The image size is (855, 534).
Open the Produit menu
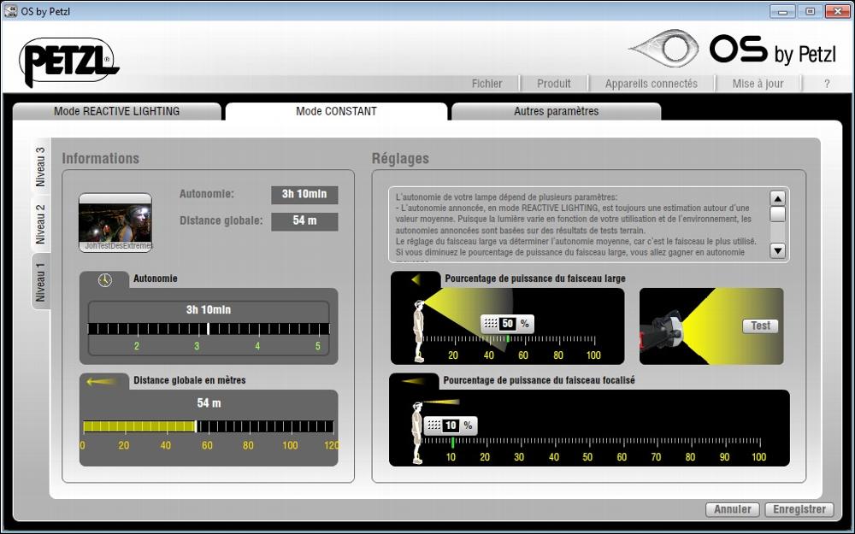pos(553,84)
